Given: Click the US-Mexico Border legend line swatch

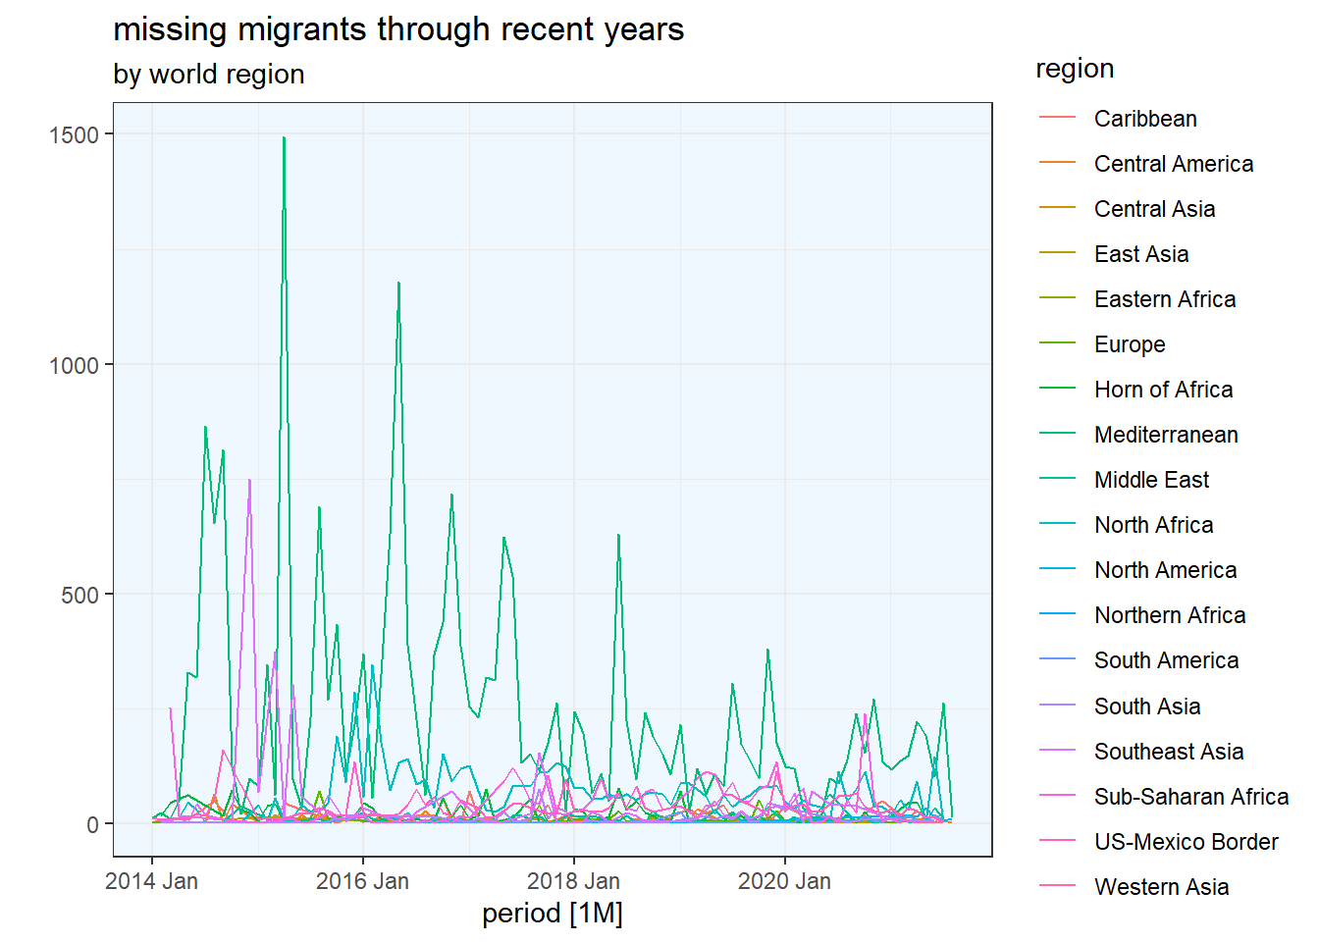Looking at the screenshot, I should click(x=1057, y=842).
